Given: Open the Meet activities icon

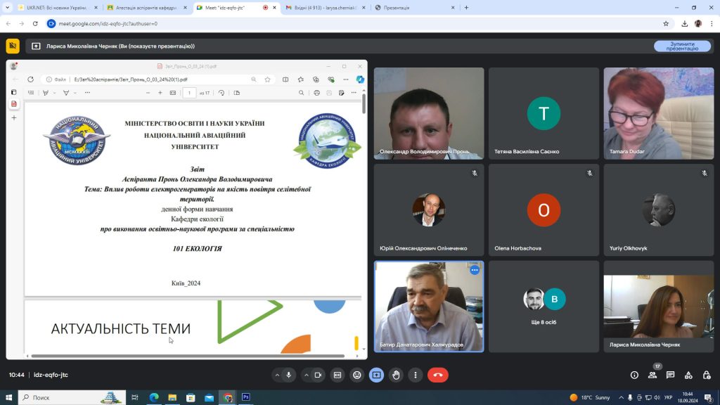Looking at the screenshot, I should coord(688,375).
